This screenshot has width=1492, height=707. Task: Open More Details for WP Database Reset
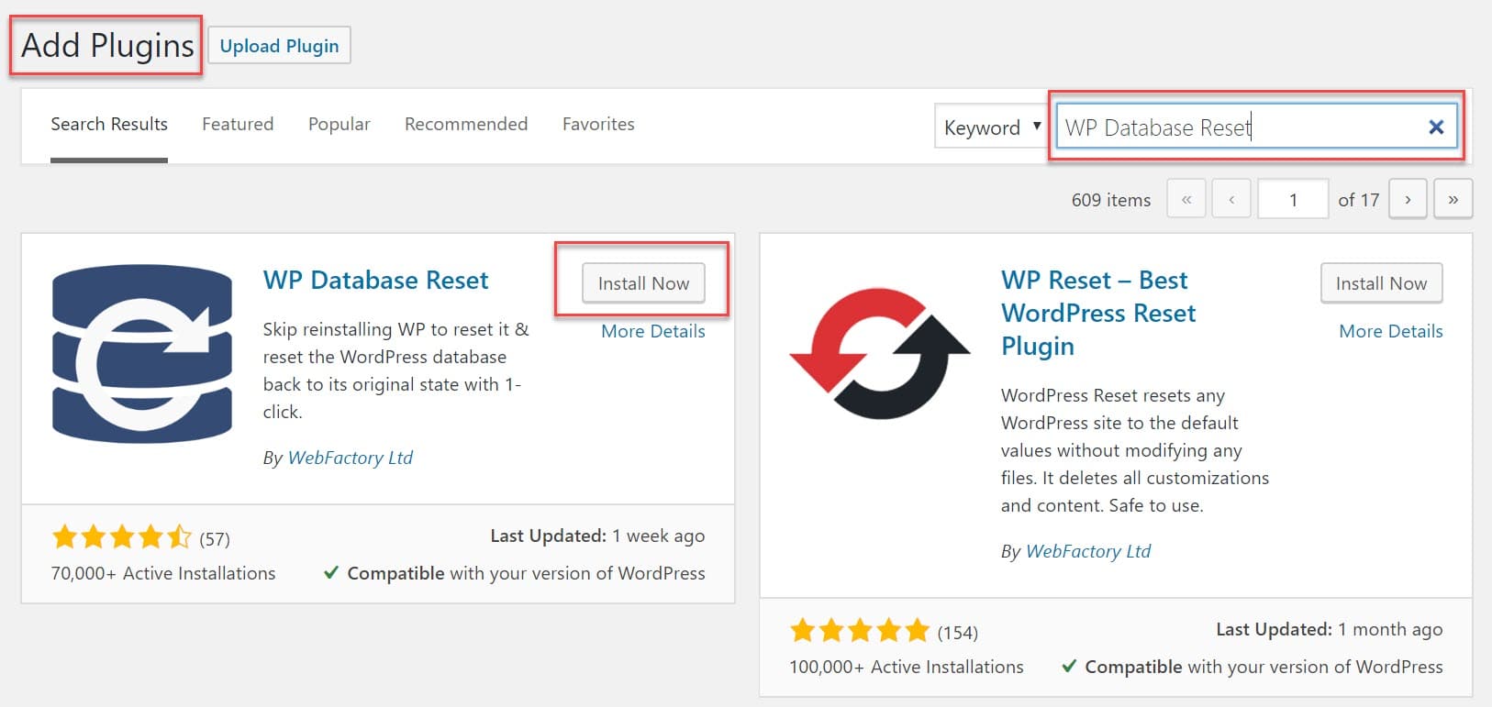(x=653, y=331)
